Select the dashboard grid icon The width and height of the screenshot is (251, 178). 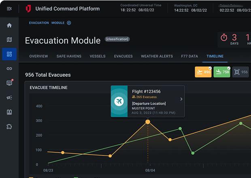click(9, 54)
